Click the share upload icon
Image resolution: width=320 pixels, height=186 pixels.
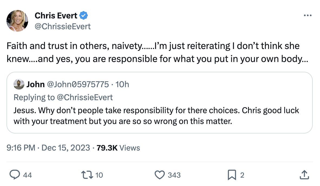304,175
